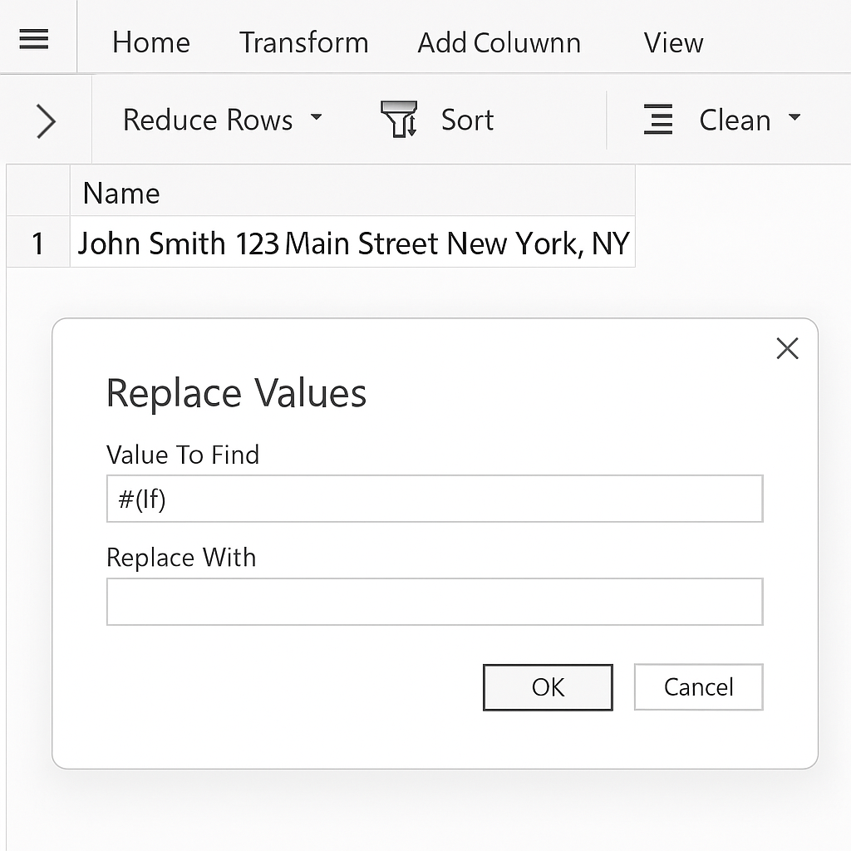Cancel the Replace Values dialog

click(698, 687)
